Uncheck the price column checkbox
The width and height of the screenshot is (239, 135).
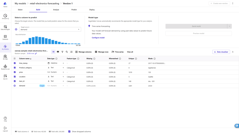(15, 72)
